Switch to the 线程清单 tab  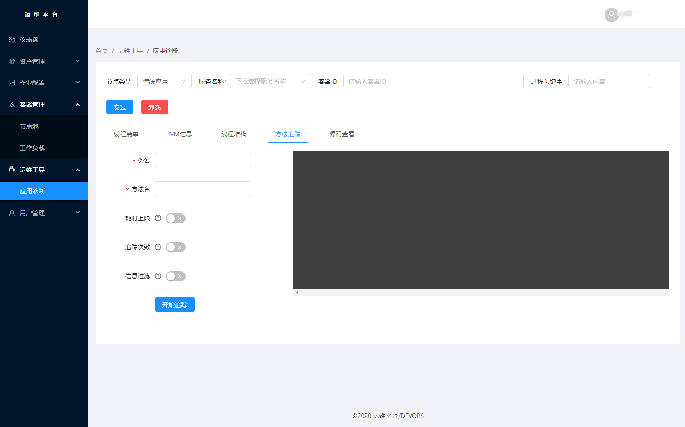(x=126, y=134)
